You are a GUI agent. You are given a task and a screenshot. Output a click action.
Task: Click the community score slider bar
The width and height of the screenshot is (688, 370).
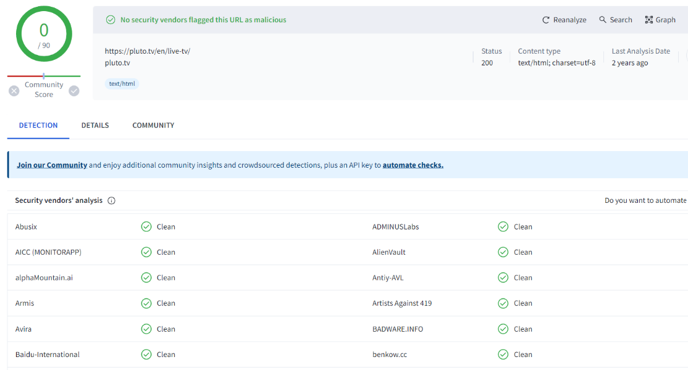(x=44, y=76)
